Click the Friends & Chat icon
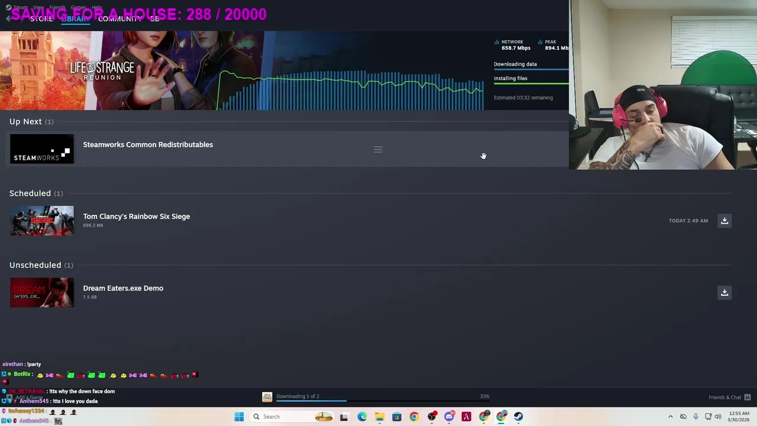The height and width of the screenshot is (426, 757). 748,397
